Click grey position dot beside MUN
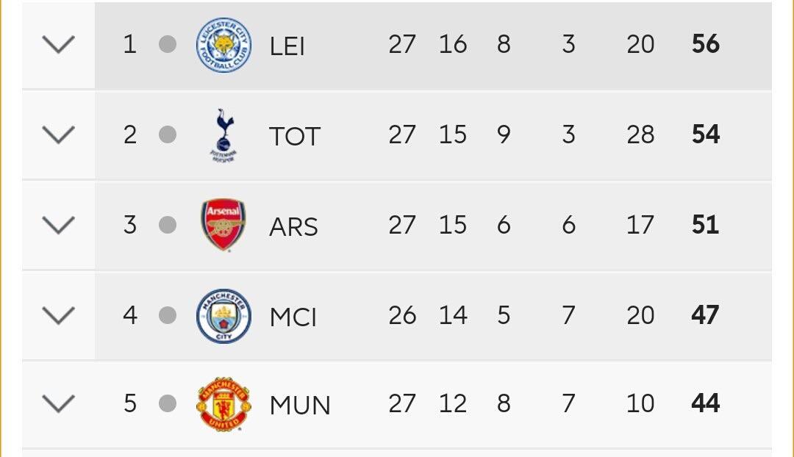The width and height of the screenshot is (794, 457). click(168, 403)
